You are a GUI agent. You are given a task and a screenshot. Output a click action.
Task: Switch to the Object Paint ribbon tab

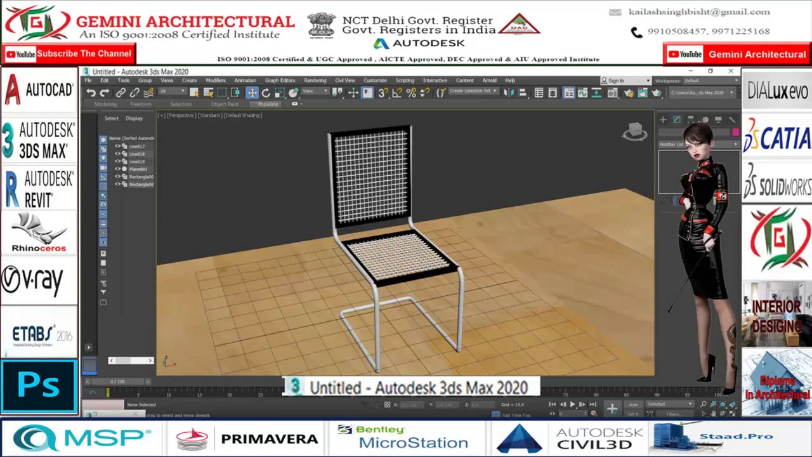(225, 104)
